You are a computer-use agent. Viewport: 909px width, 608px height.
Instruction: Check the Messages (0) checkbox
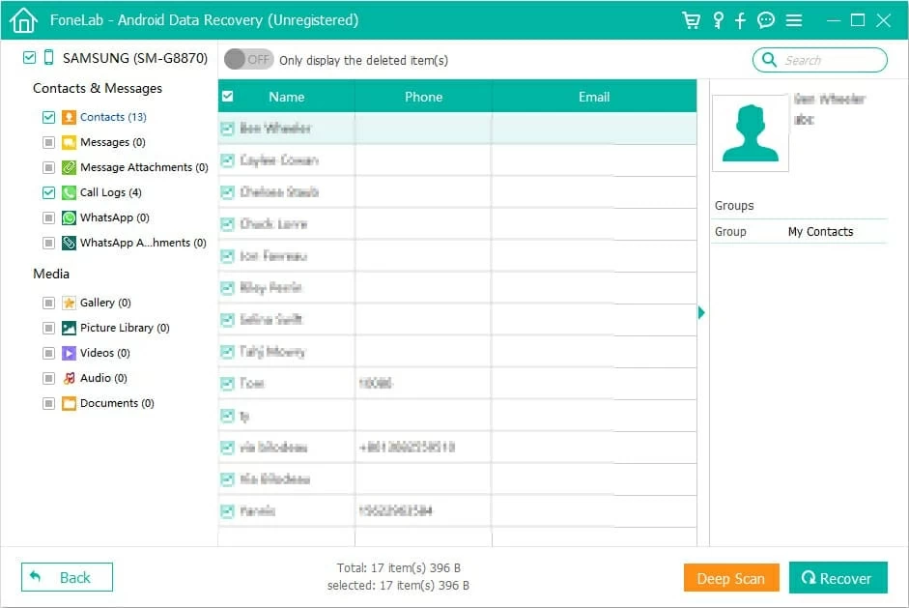[48, 142]
